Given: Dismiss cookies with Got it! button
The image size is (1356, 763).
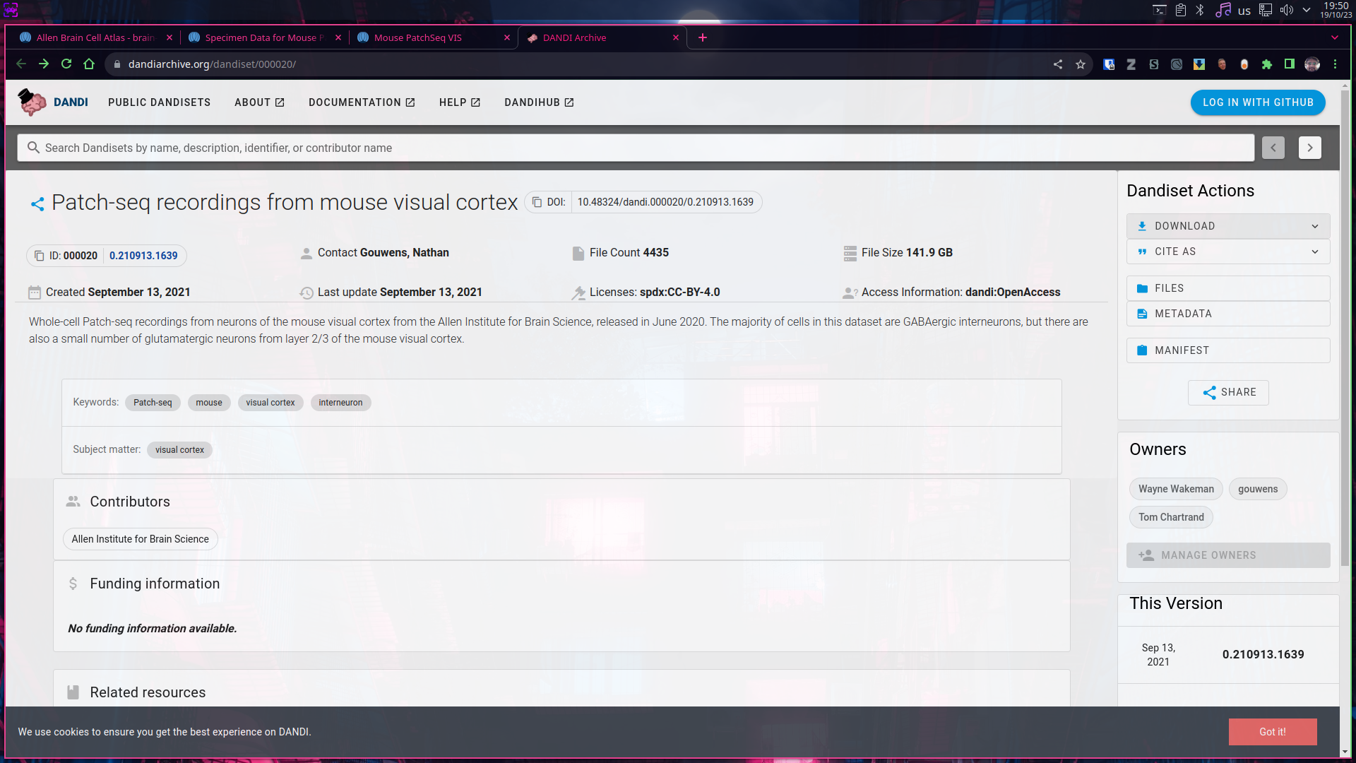Looking at the screenshot, I should tap(1272, 732).
